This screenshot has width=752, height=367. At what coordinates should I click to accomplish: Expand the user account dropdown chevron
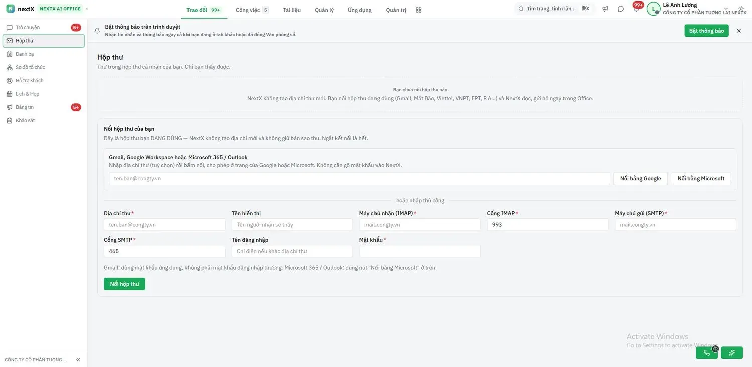(726, 9)
